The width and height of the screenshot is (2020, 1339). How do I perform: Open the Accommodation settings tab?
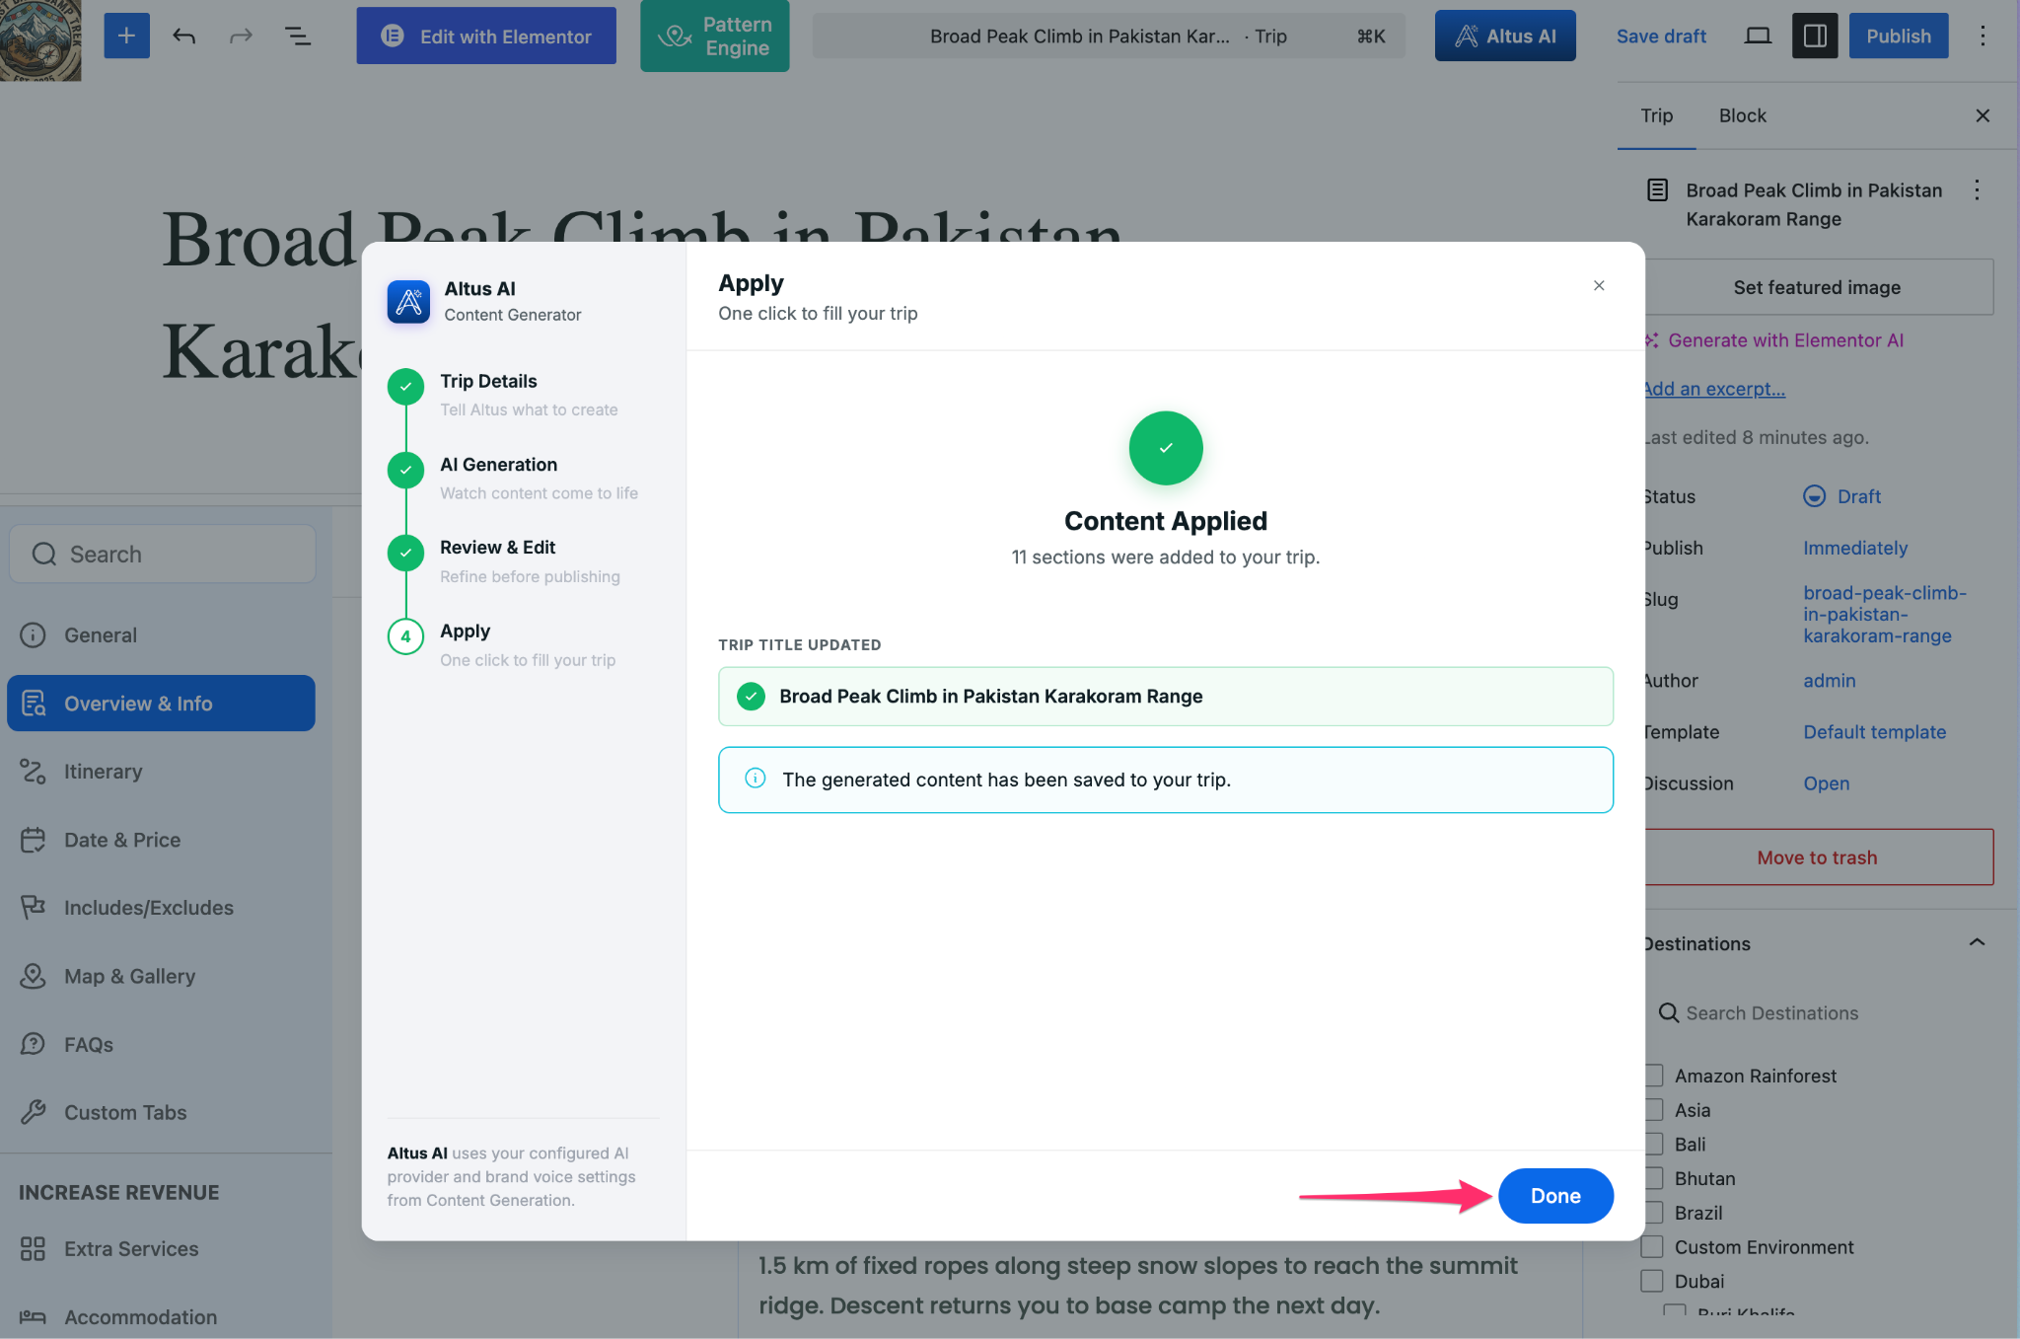161,1317
